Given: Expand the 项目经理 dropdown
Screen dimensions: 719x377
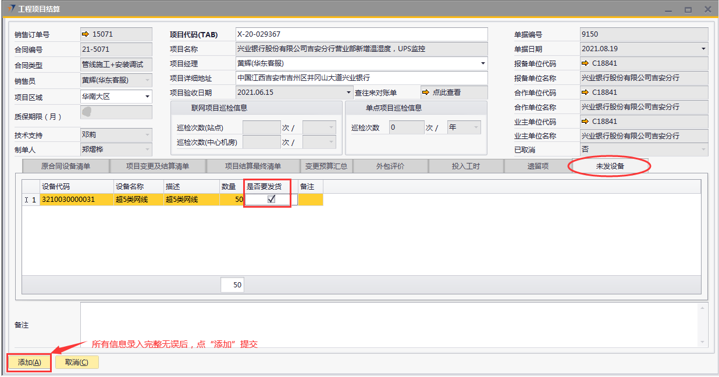Looking at the screenshot, I should (482, 63).
